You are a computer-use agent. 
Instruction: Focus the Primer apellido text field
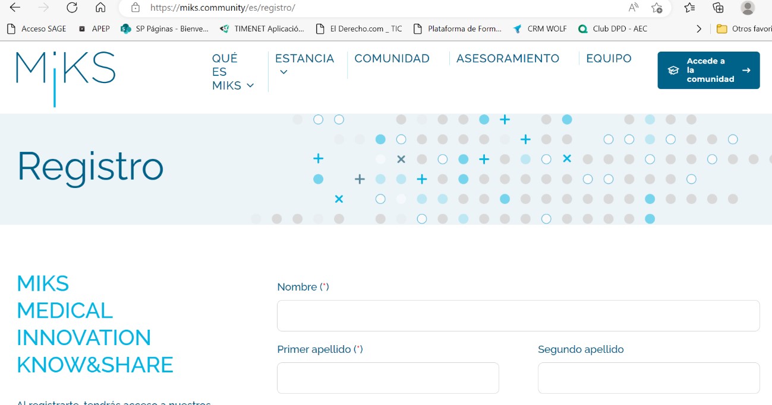pos(387,378)
